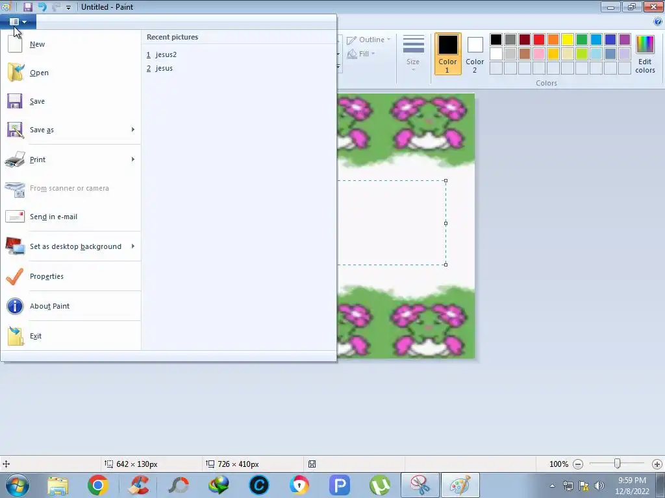
Task: Click the volume speaker tray icon
Action: click(x=599, y=486)
